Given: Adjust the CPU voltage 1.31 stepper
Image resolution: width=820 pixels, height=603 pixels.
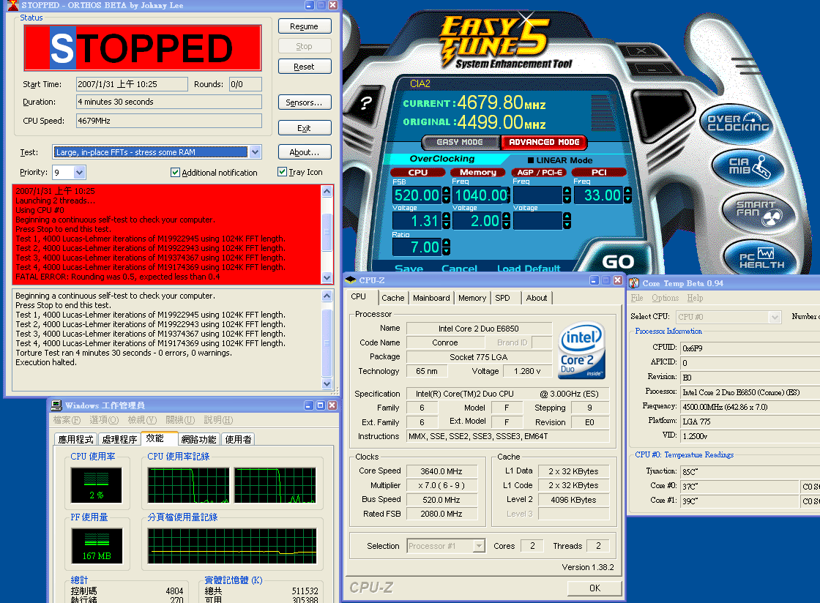Looking at the screenshot, I should [x=446, y=221].
